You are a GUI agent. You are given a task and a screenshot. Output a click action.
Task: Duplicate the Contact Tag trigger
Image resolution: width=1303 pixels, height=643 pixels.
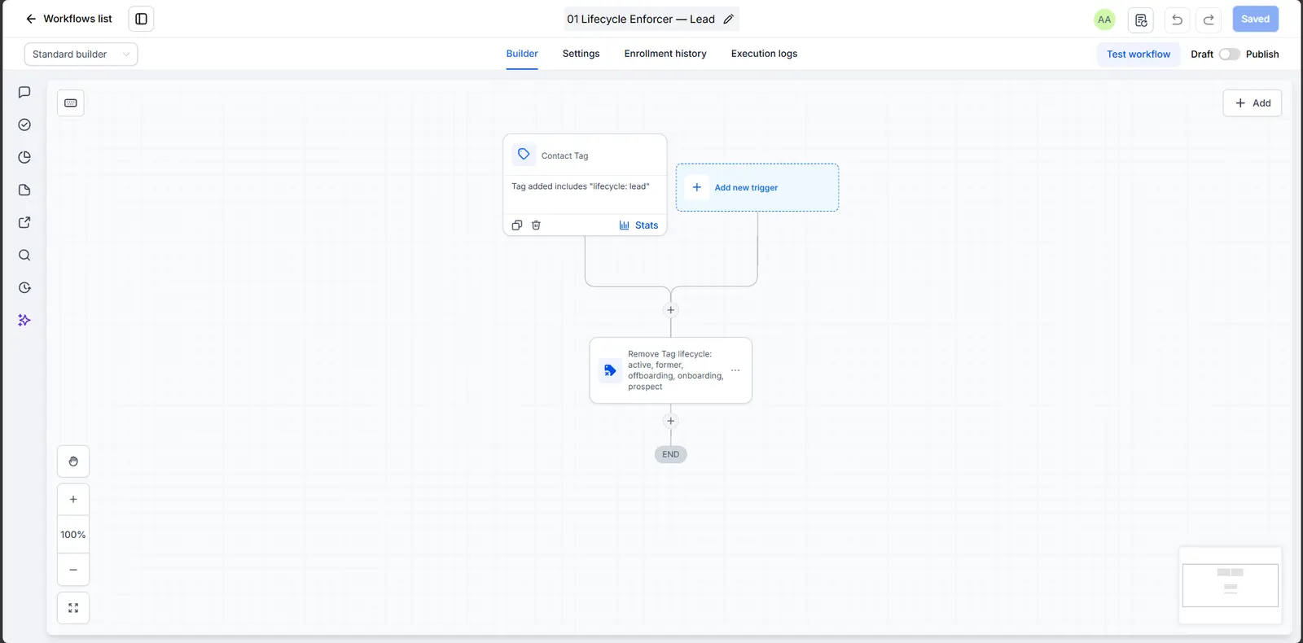pyautogui.click(x=516, y=225)
